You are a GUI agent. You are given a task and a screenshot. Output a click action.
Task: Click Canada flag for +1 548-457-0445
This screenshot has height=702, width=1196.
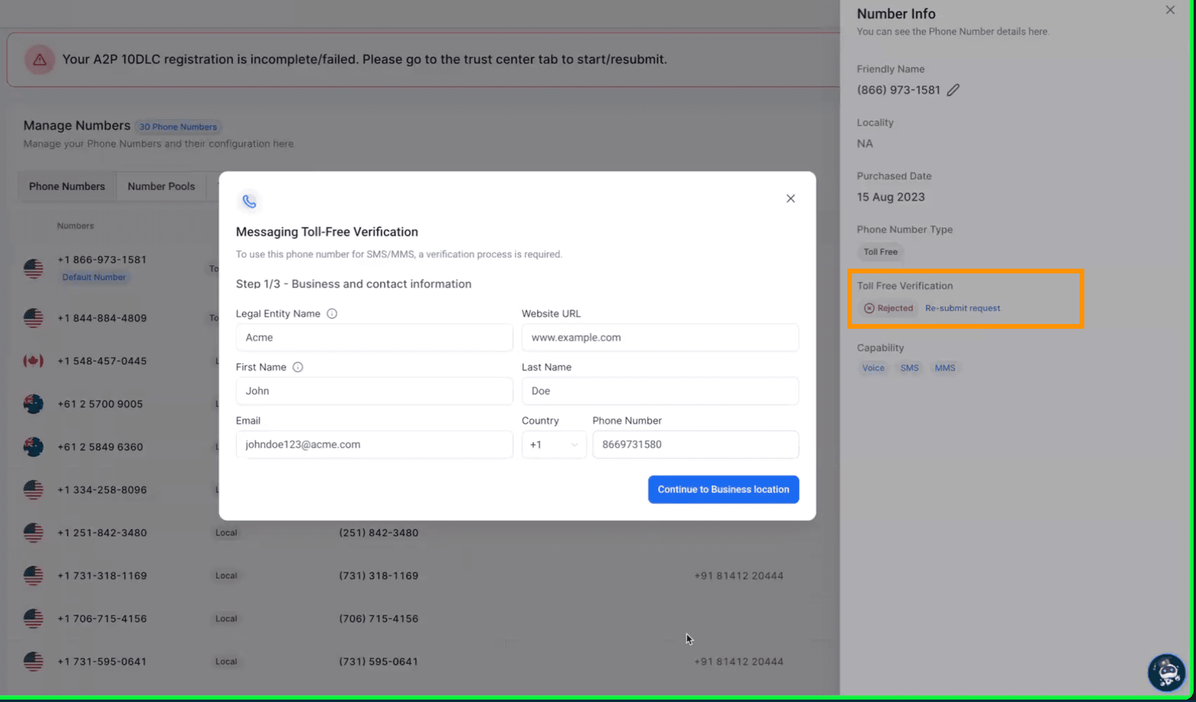(x=33, y=361)
